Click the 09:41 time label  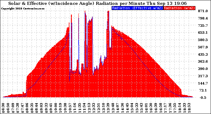pyautogui.click(x=51, y=108)
